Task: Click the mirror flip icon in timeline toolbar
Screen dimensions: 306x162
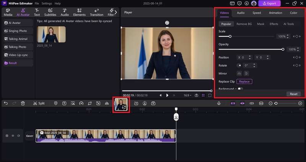Action: click(107, 103)
